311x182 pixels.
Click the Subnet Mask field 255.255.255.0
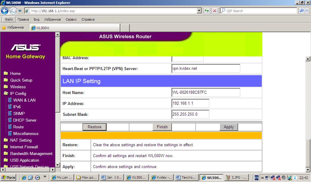pos(190,114)
